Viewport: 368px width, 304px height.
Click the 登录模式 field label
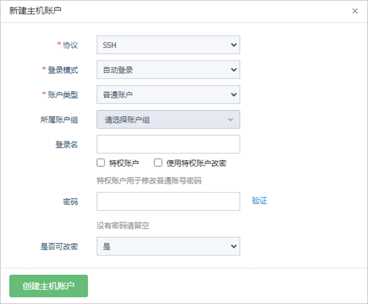(63, 70)
